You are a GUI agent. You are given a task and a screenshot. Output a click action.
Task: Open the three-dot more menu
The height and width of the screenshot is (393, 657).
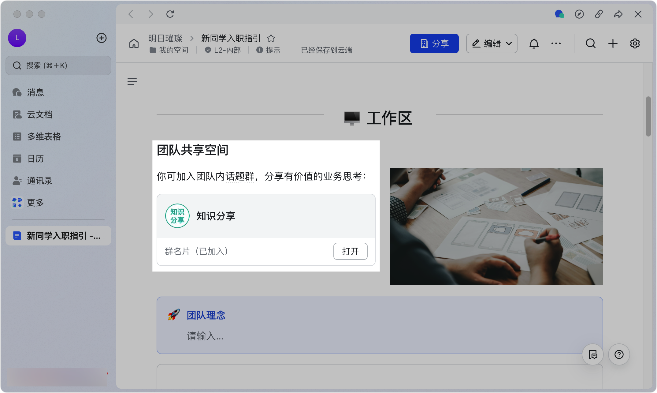click(x=556, y=43)
